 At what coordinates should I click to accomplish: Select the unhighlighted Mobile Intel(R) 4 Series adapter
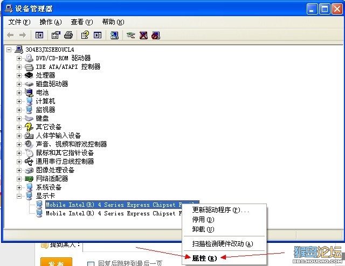click(x=114, y=213)
